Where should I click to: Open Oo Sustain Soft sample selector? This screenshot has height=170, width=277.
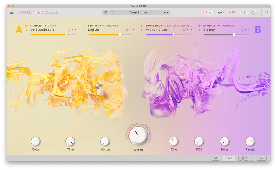tap(42, 30)
